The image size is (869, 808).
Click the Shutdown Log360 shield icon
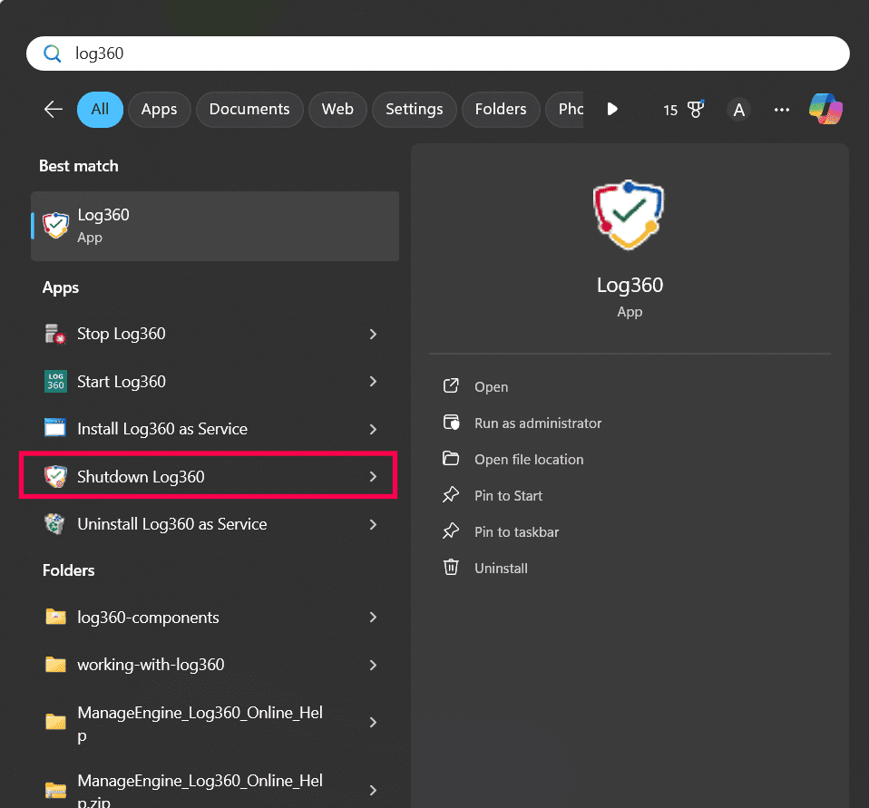coord(55,477)
